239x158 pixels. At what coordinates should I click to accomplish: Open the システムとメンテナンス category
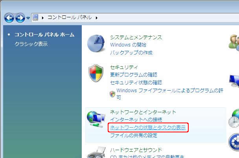tap(136, 37)
